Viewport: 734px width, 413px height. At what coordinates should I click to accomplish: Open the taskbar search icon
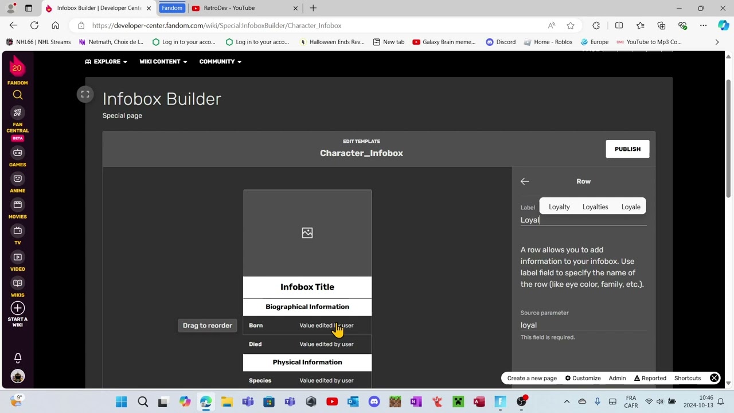tap(143, 402)
